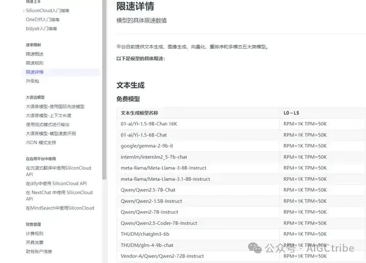
Task: Click the 限速详情 page title
Action: 135,6
